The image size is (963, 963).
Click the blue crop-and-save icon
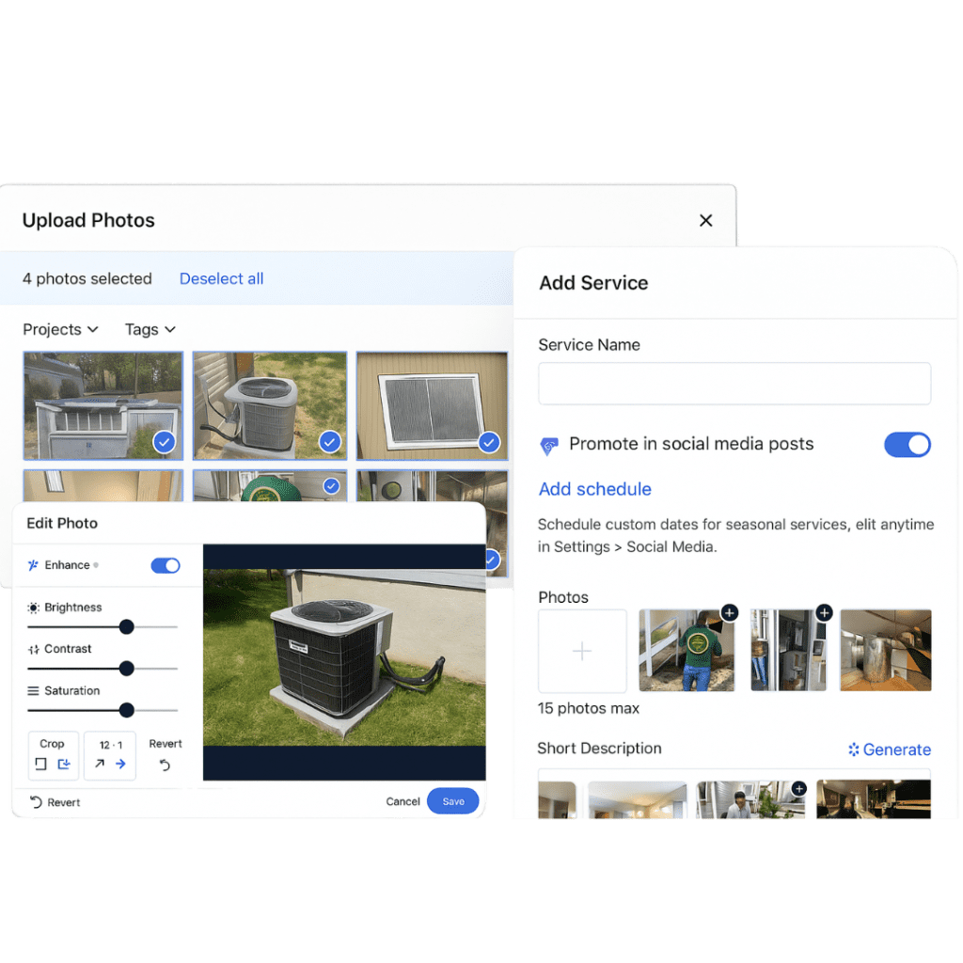(x=64, y=765)
